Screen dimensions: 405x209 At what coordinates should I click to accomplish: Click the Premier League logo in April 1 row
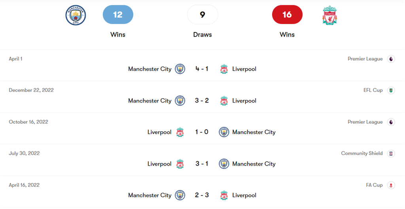point(391,59)
